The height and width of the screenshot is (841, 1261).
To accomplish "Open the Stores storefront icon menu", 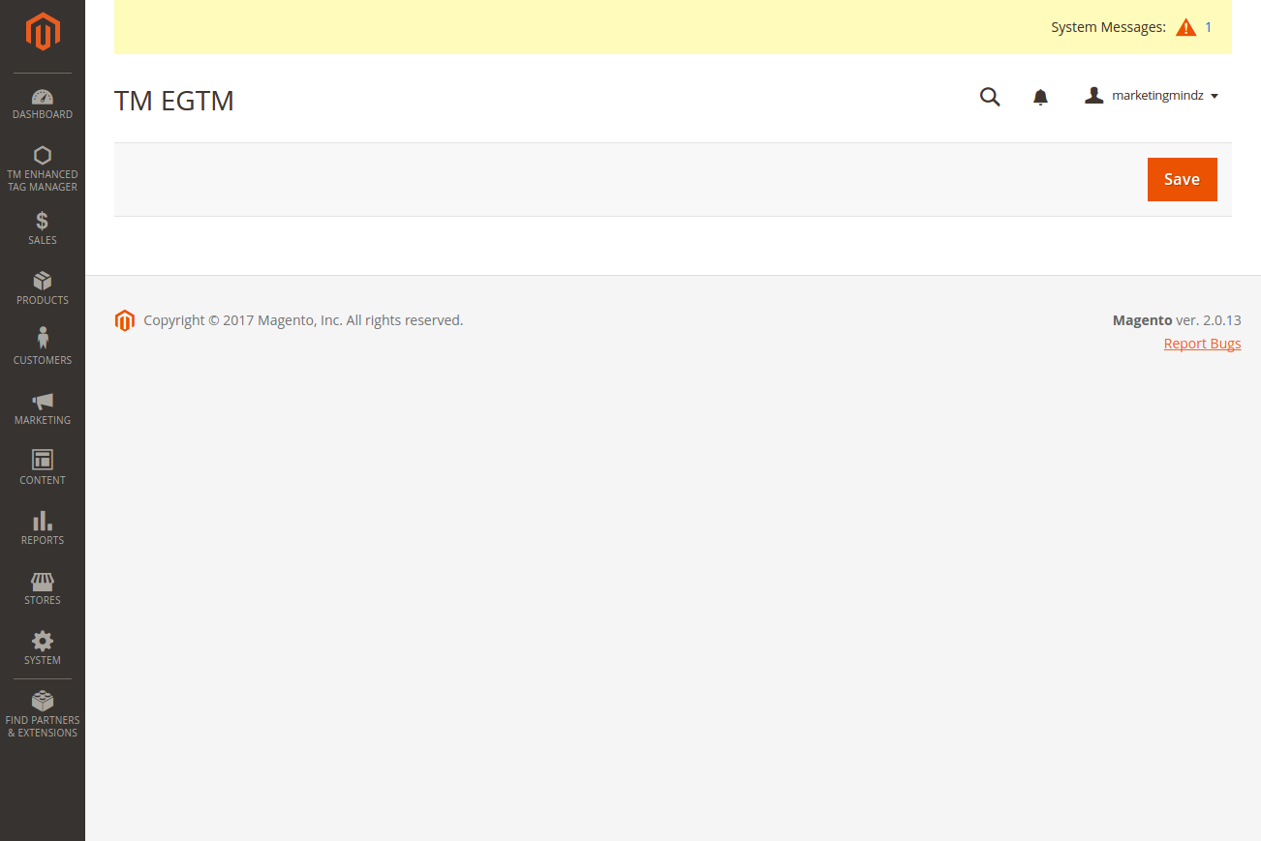I will (x=43, y=582).
